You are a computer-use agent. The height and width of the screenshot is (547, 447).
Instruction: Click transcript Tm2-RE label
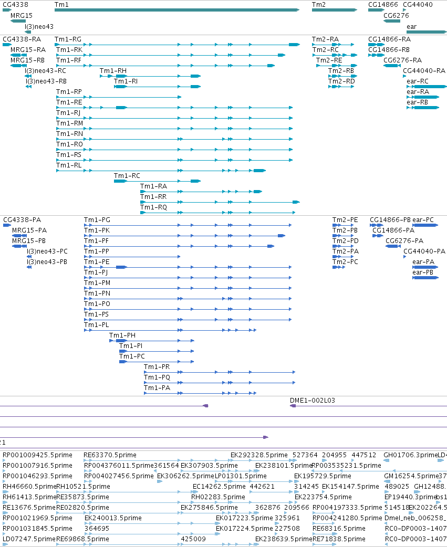click(x=329, y=60)
